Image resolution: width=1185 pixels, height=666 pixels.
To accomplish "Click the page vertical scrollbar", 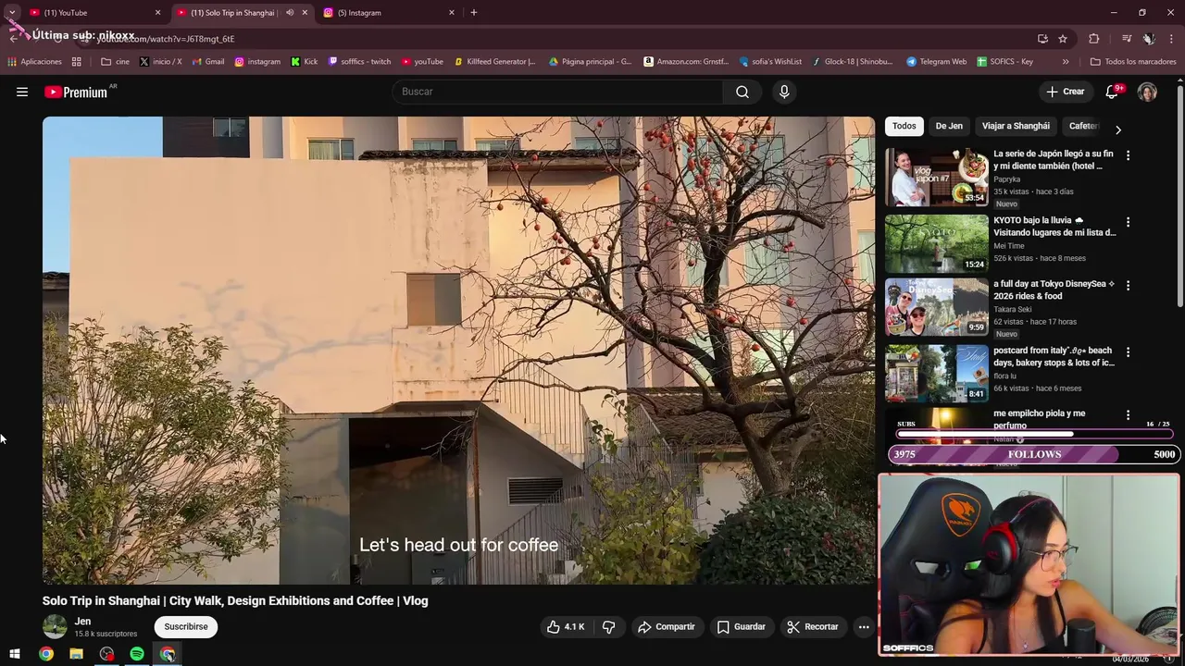I will 1179,194.
